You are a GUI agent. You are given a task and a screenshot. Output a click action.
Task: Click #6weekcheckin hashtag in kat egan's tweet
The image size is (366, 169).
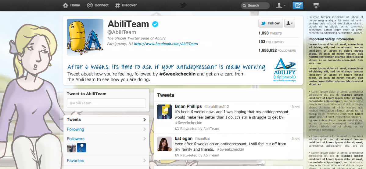(230, 149)
